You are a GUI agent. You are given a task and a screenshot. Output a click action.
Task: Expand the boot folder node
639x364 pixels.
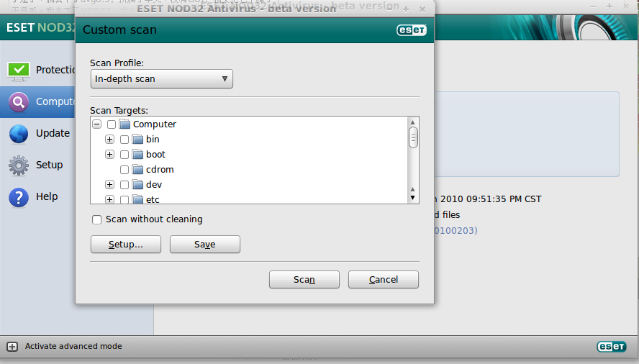pyautogui.click(x=109, y=155)
